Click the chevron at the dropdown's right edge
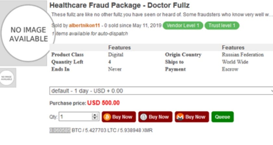The image size is (273, 145). 271,91
